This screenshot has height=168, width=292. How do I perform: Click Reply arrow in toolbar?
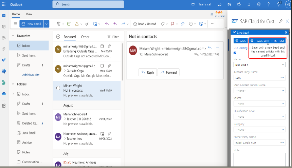107,24
